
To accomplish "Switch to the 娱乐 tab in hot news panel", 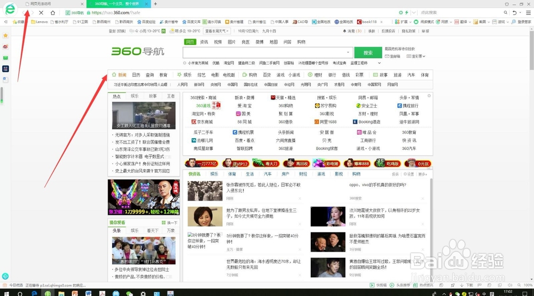I will [x=135, y=97].
